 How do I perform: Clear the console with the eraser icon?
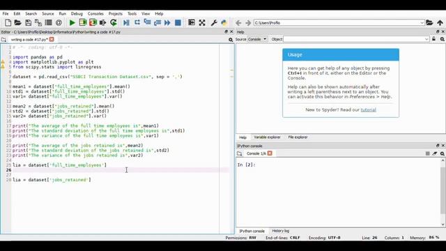point(435,153)
